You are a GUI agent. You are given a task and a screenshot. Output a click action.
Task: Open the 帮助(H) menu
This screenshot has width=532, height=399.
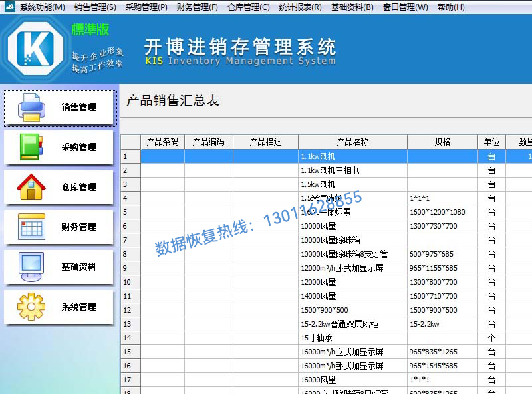[451, 7]
